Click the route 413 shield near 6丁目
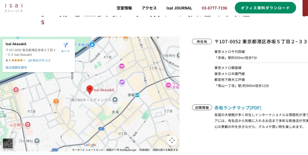The image size is (308, 155). tap(101, 129)
